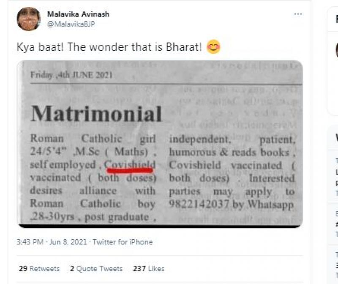Viewport: 338px width, 284px height.
Task: Click the Twitter for iPhone source link
Action: [123, 242]
